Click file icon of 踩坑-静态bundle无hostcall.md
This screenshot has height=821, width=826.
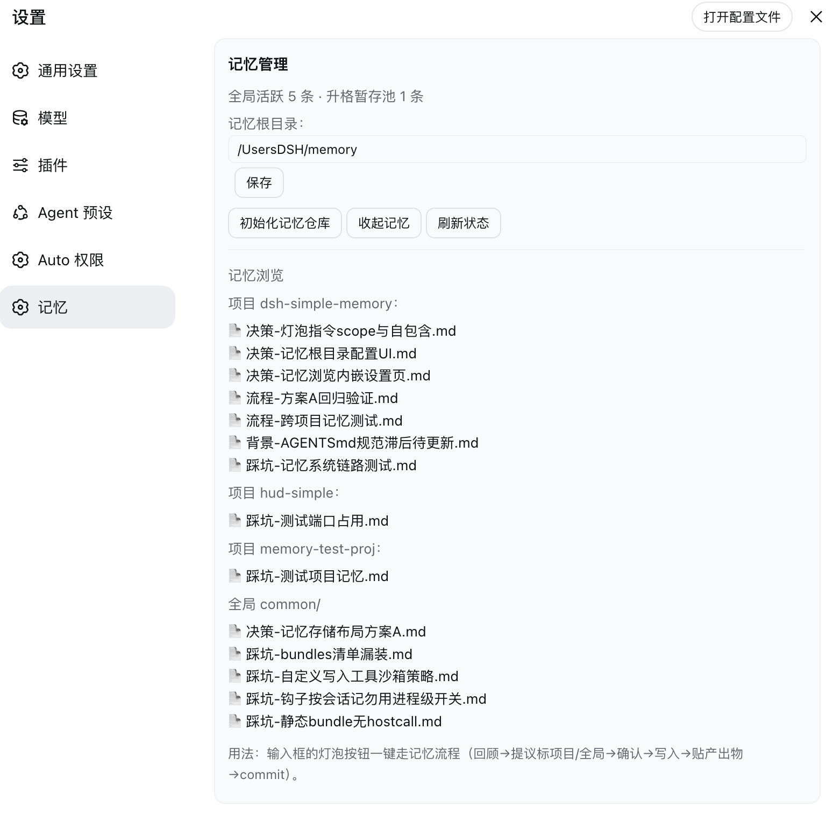234,721
